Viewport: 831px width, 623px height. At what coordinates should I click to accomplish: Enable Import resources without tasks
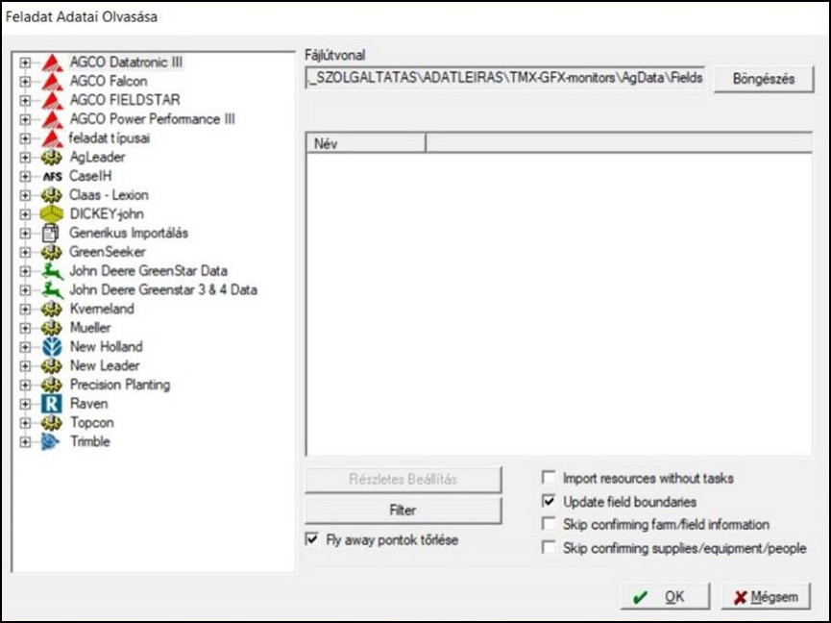click(x=549, y=478)
